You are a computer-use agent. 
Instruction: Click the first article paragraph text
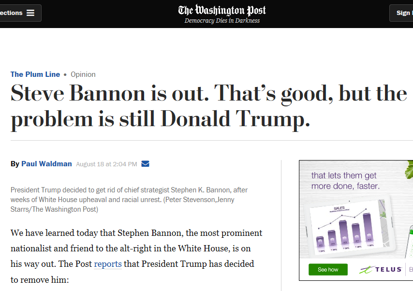click(x=136, y=256)
